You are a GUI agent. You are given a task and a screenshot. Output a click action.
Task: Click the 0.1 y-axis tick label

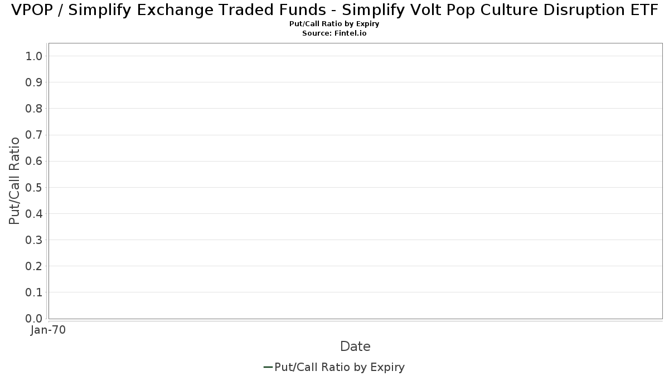pyautogui.click(x=34, y=292)
